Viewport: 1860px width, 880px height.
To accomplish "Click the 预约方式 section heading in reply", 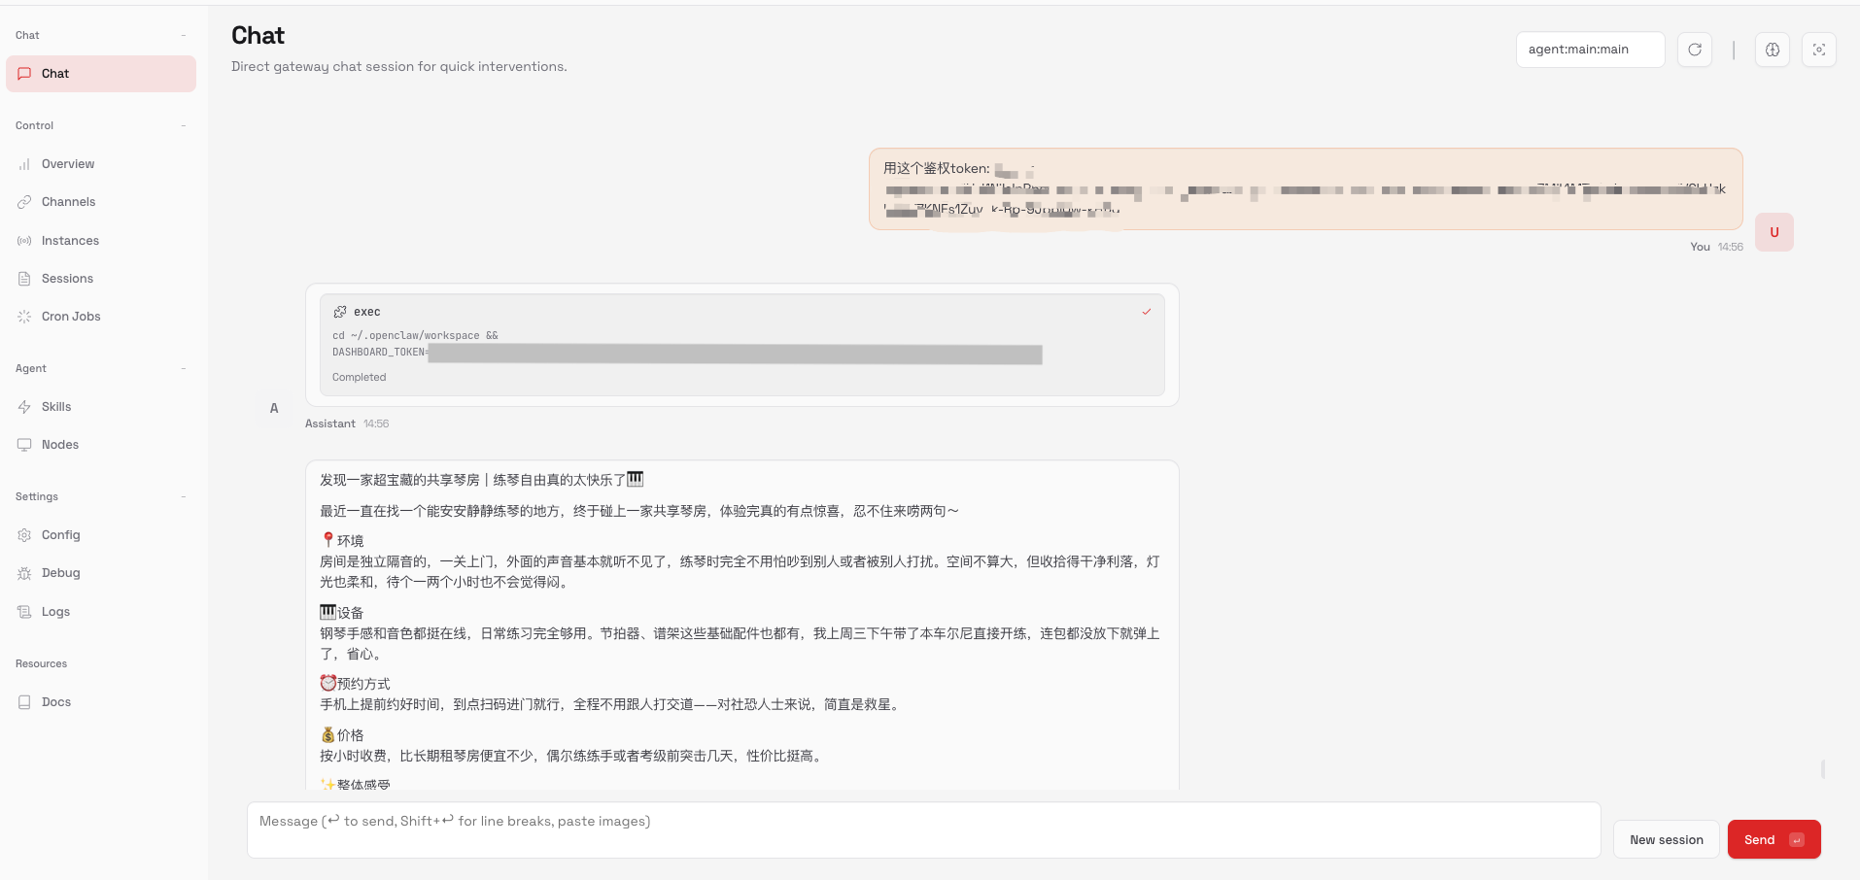I will (x=356, y=684).
